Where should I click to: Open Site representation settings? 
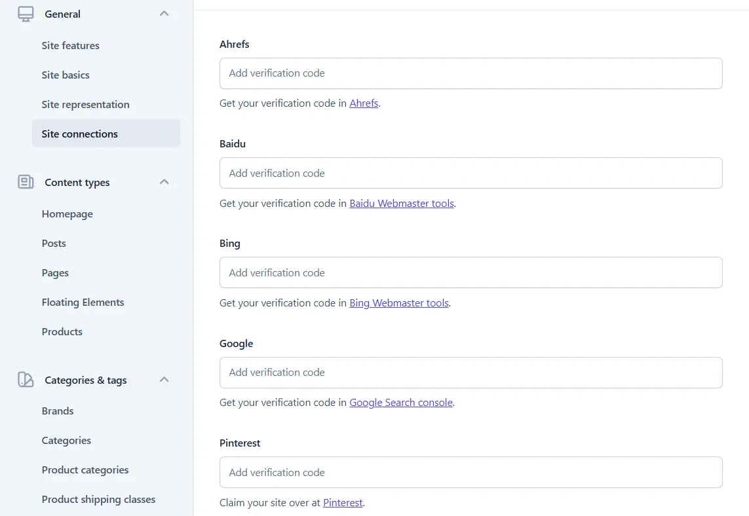click(85, 104)
